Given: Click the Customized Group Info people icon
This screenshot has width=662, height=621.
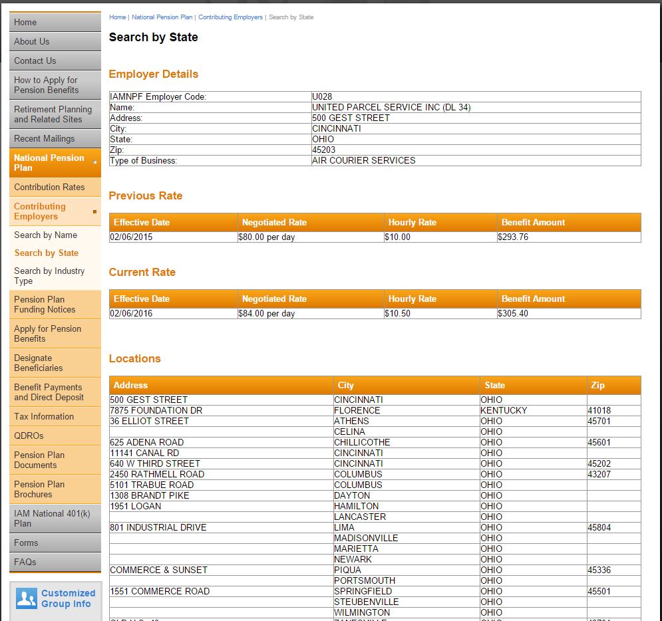Looking at the screenshot, I should click(x=26, y=598).
